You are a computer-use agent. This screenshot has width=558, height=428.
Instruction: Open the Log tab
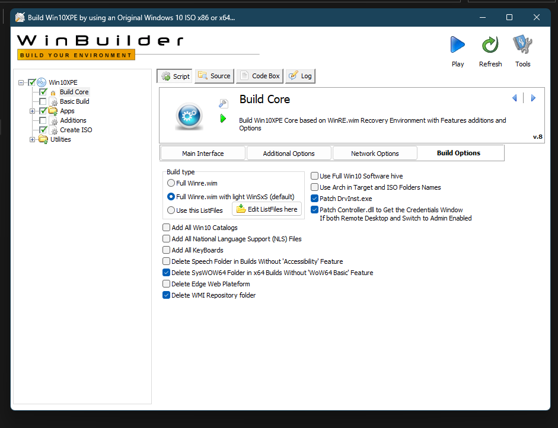(301, 76)
